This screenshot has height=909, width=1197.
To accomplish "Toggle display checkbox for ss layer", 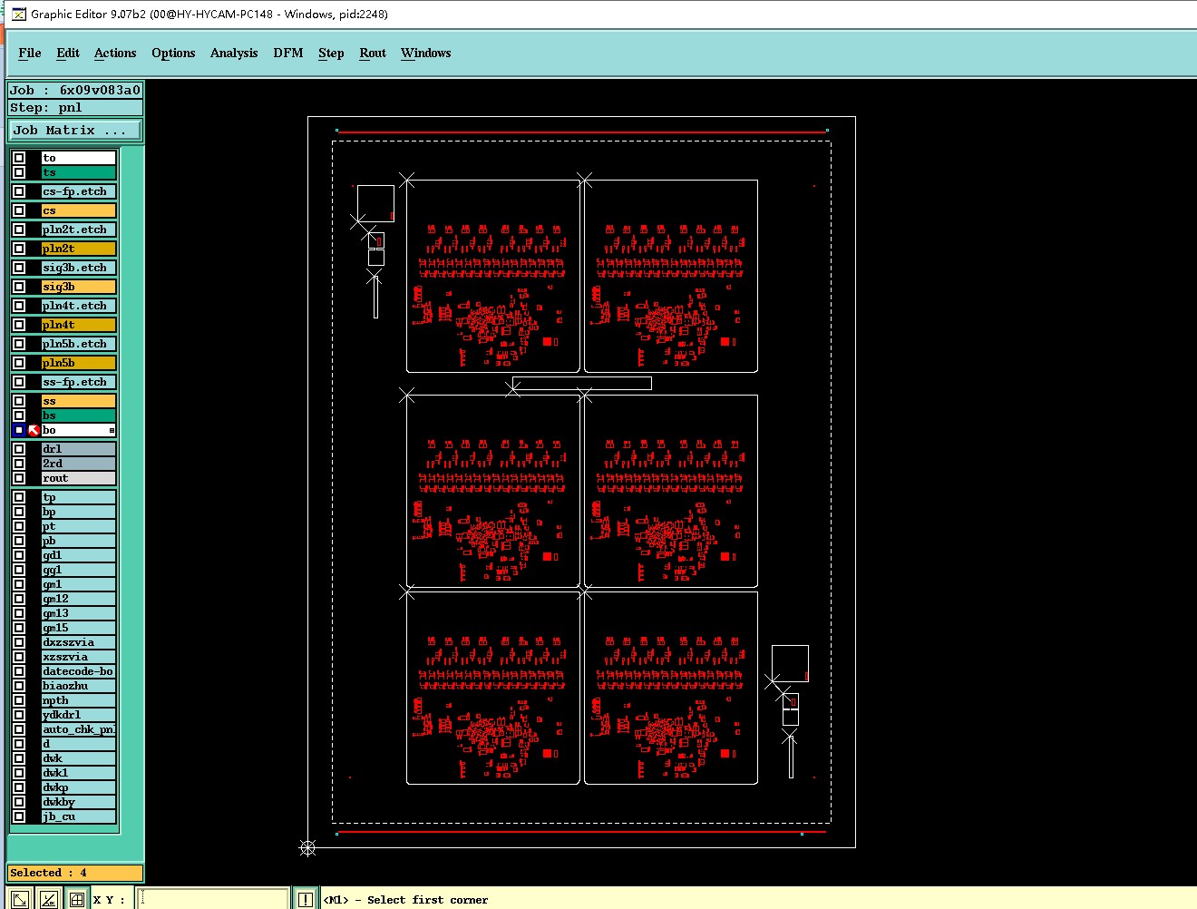I will 19,401.
